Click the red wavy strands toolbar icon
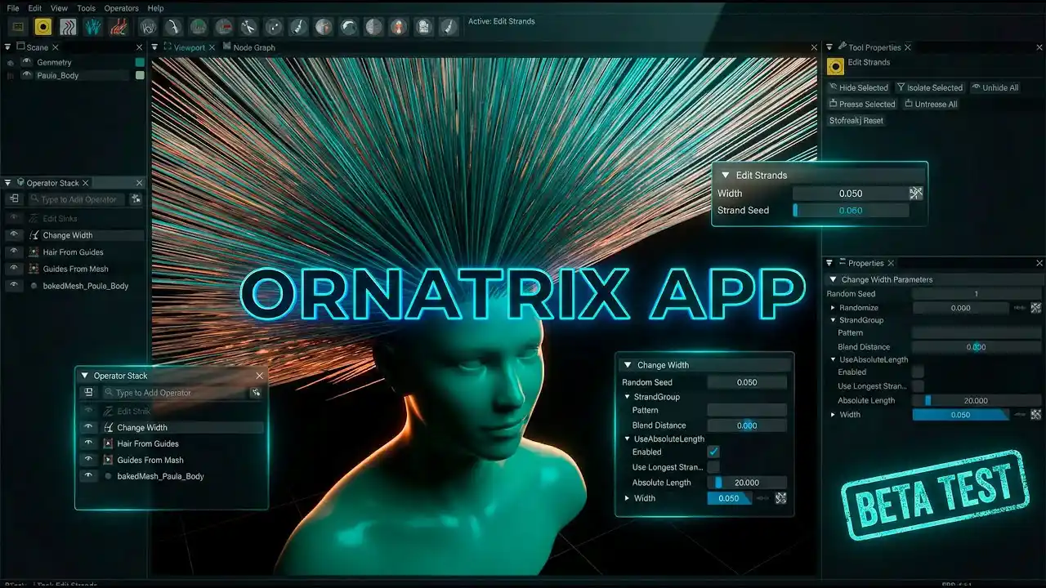Viewport: 1046px width, 588px height. tap(119, 27)
